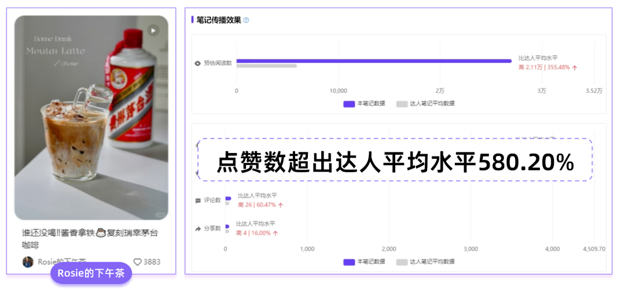Screen dimensions: 625x295
Task: Click the 预估阅读数 label
Action: coord(218,64)
